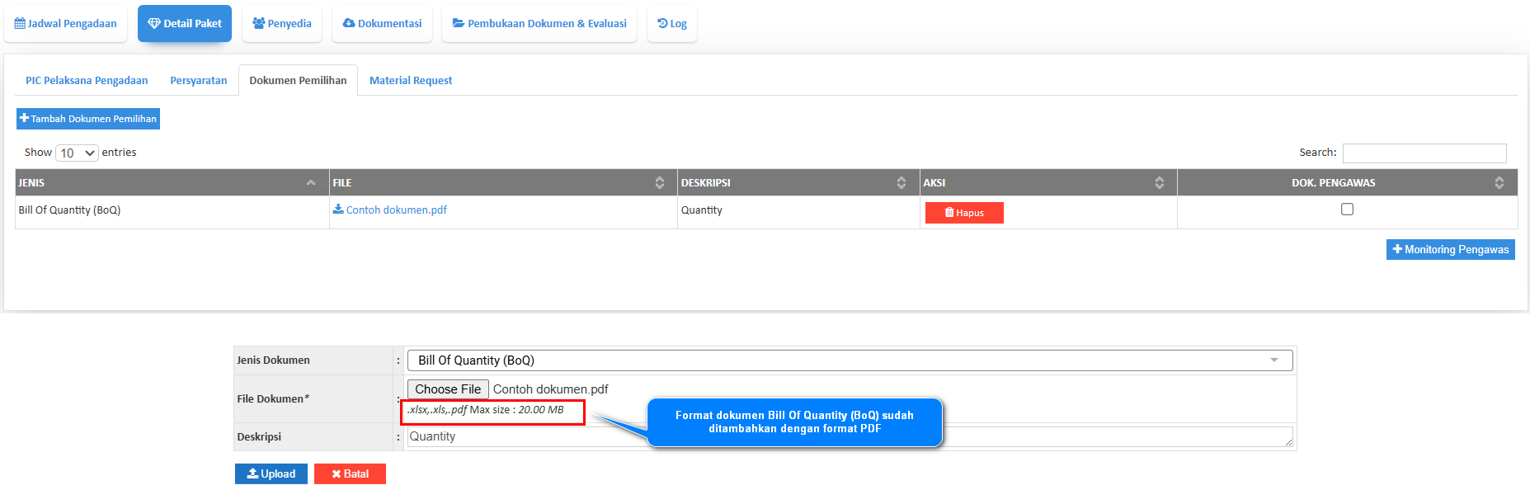1530x490 pixels.
Task: Open the Penyedia users tab
Action: pyautogui.click(x=282, y=24)
